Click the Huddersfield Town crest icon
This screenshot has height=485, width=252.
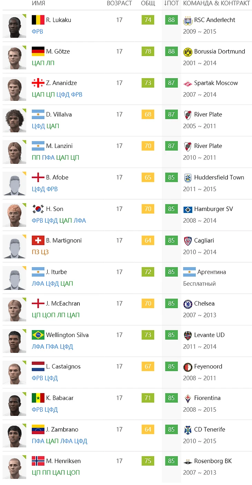tap(187, 178)
